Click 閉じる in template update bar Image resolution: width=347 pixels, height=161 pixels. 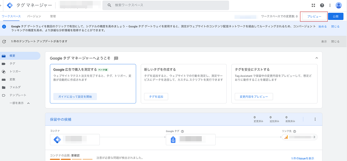click(x=335, y=41)
